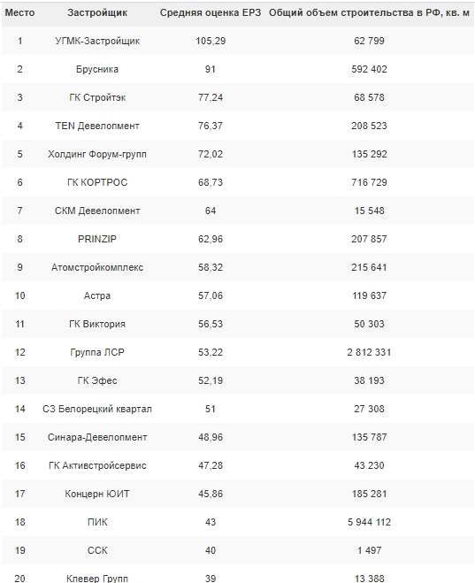Click the ГК КОРТРОС name

point(97,182)
